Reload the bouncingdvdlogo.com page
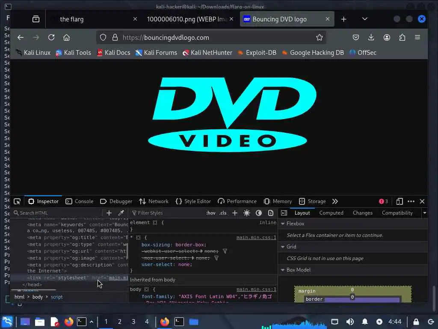The height and width of the screenshot is (329, 438). (x=51, y=38)
